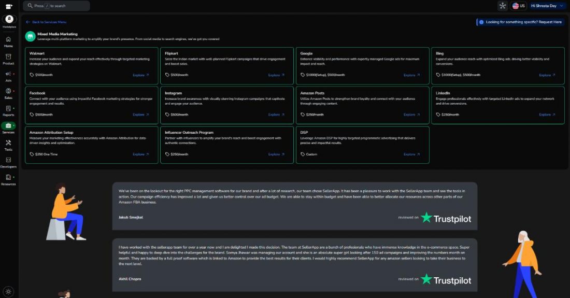This screenshot has height=298, width=570.
Task: Explore the Facebook service
Action: pyautogui.click(x=140, y=115)
